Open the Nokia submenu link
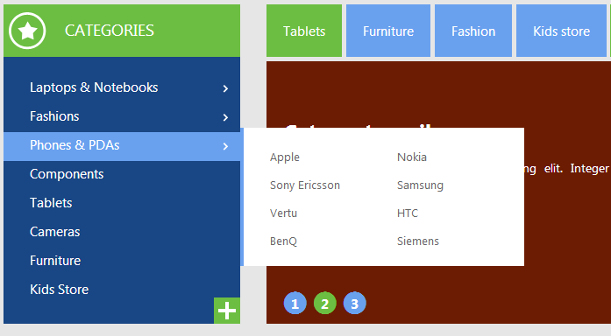The image size is (611, 336). (412, 157)
